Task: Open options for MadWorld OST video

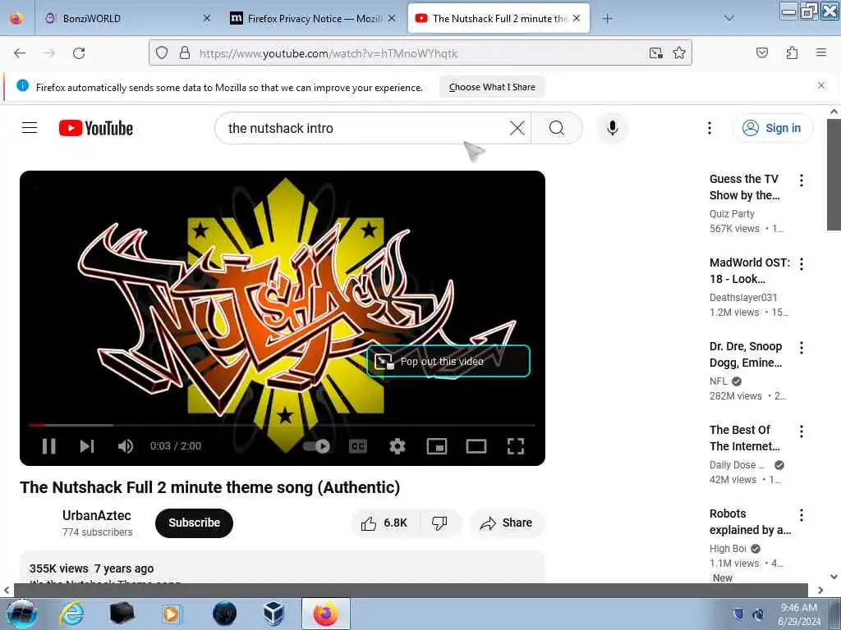Action: pyautogui.click(x=802, y=264)
